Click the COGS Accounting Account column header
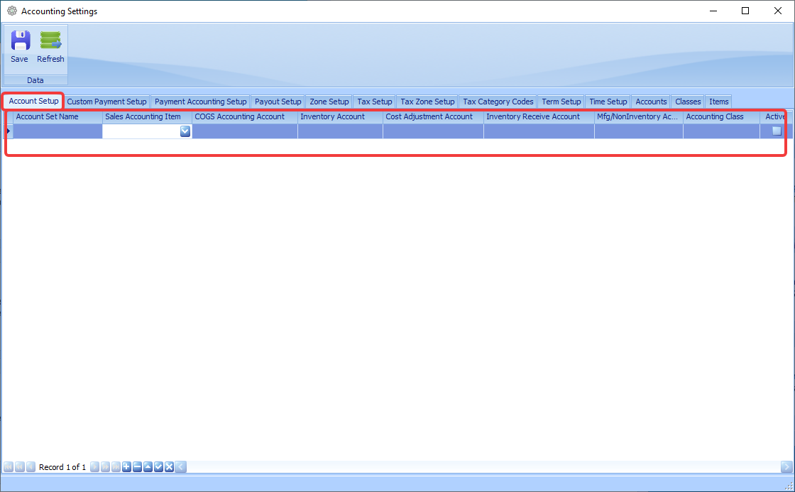Viewport: 795px width, 492px height. tap(245, 116)
